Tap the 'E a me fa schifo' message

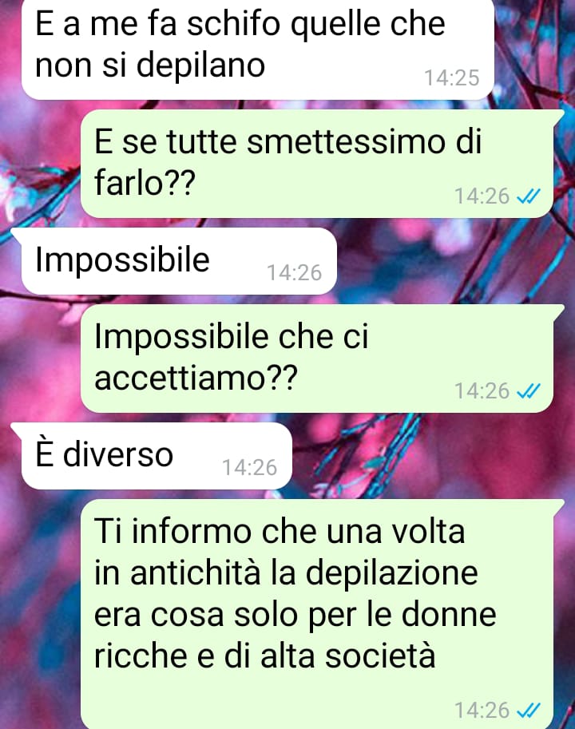257,49
